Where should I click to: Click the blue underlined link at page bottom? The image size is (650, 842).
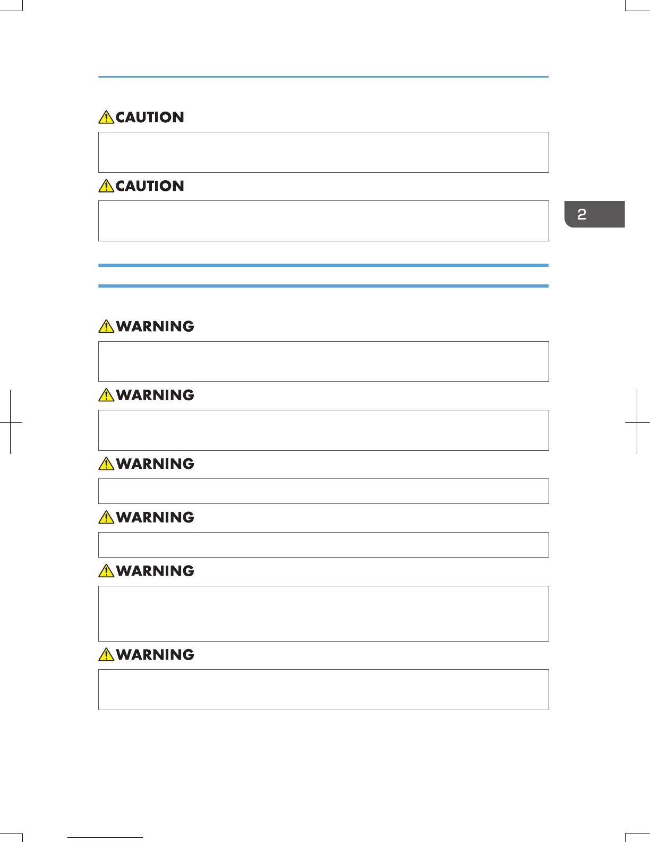click(x=105, y=838)
